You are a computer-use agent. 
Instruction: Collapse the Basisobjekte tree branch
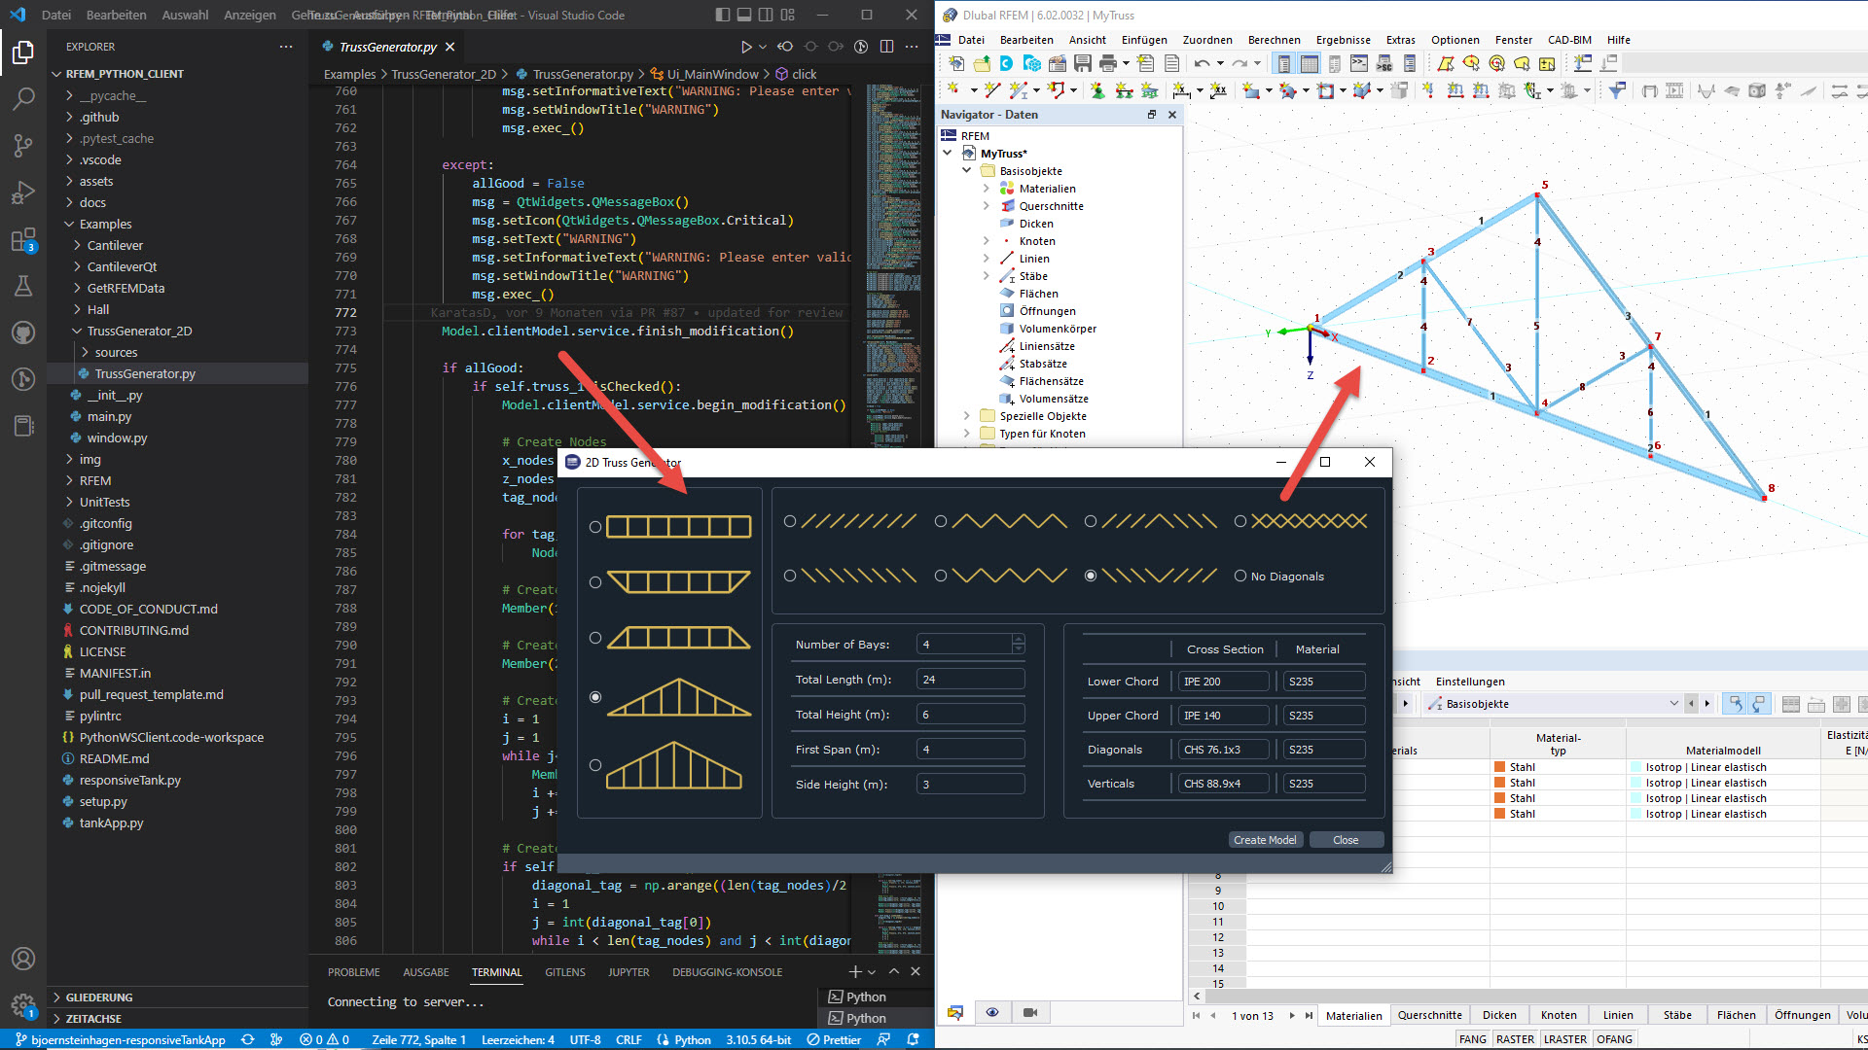[967, 170]
